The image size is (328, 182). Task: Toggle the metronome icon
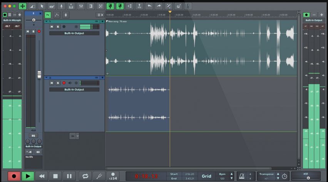coord(242,176)
